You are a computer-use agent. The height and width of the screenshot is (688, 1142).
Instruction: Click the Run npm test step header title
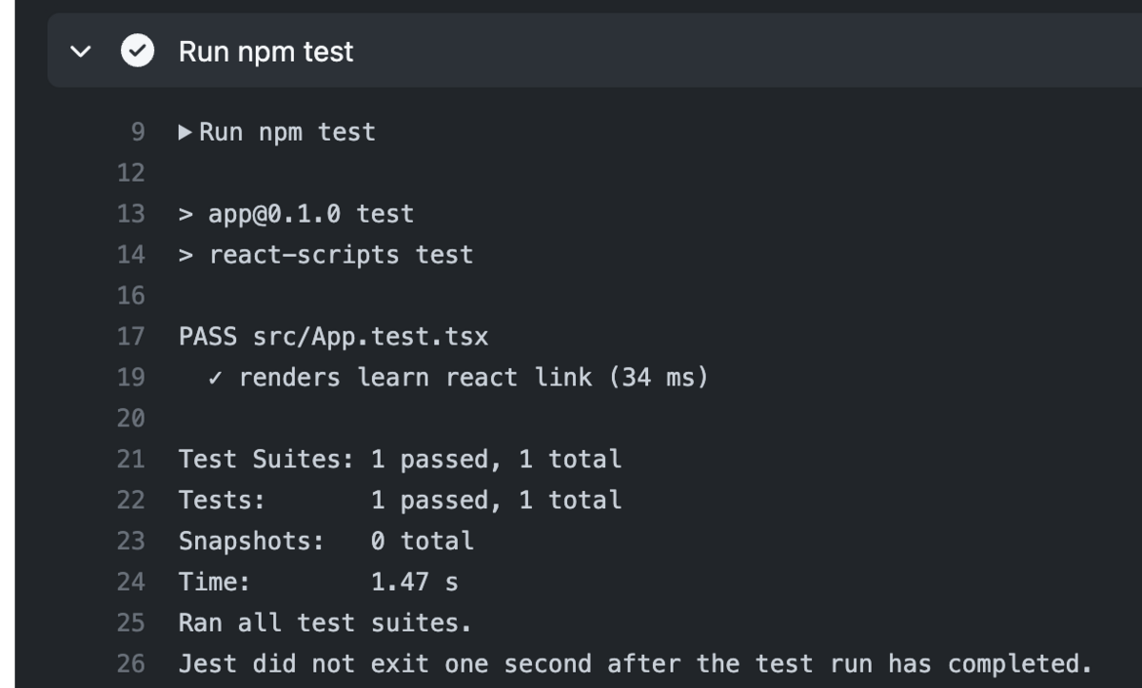(x=266, y=51)
